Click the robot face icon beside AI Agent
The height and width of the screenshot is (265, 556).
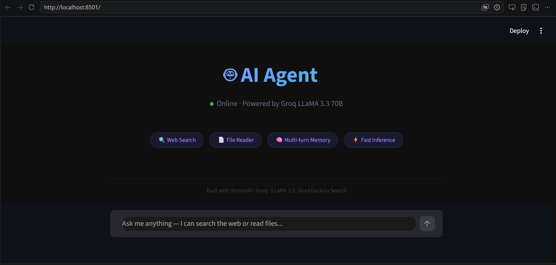click(x=230, y=75)
